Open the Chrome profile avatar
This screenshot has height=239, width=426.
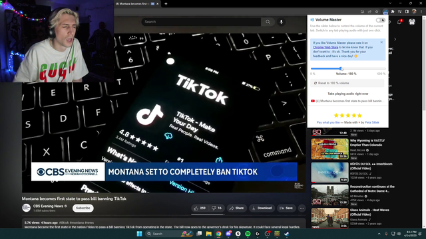[414, 11]
